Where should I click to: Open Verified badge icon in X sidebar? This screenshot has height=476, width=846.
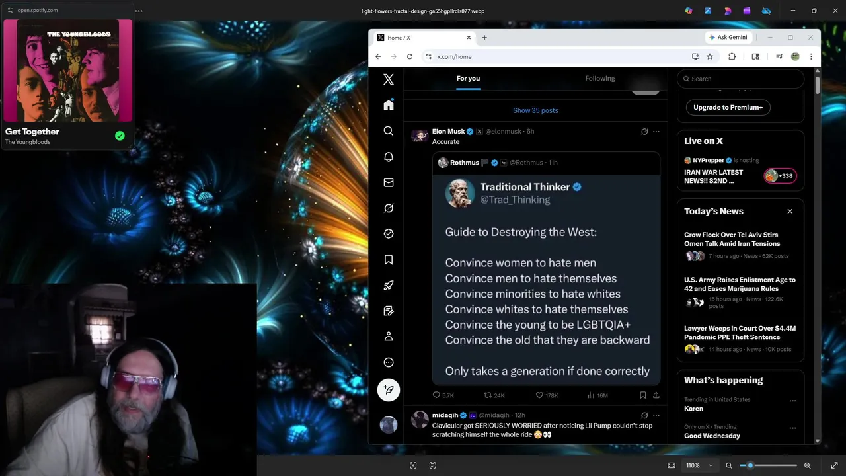coord(389,233)
